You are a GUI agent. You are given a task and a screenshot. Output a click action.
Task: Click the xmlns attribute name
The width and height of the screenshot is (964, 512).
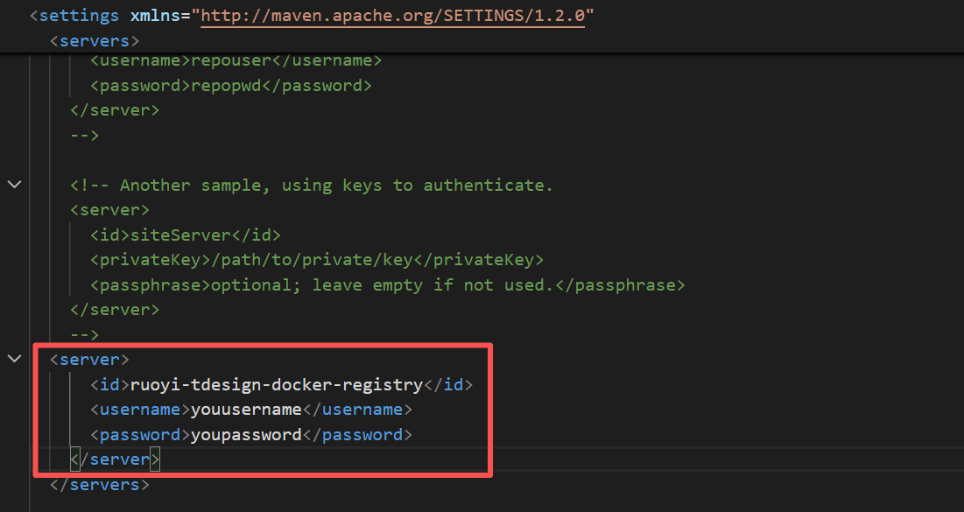click(155, 16)
